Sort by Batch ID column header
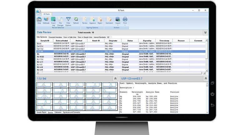This screenshot has width=240, height=135. (x=96, y=41)
